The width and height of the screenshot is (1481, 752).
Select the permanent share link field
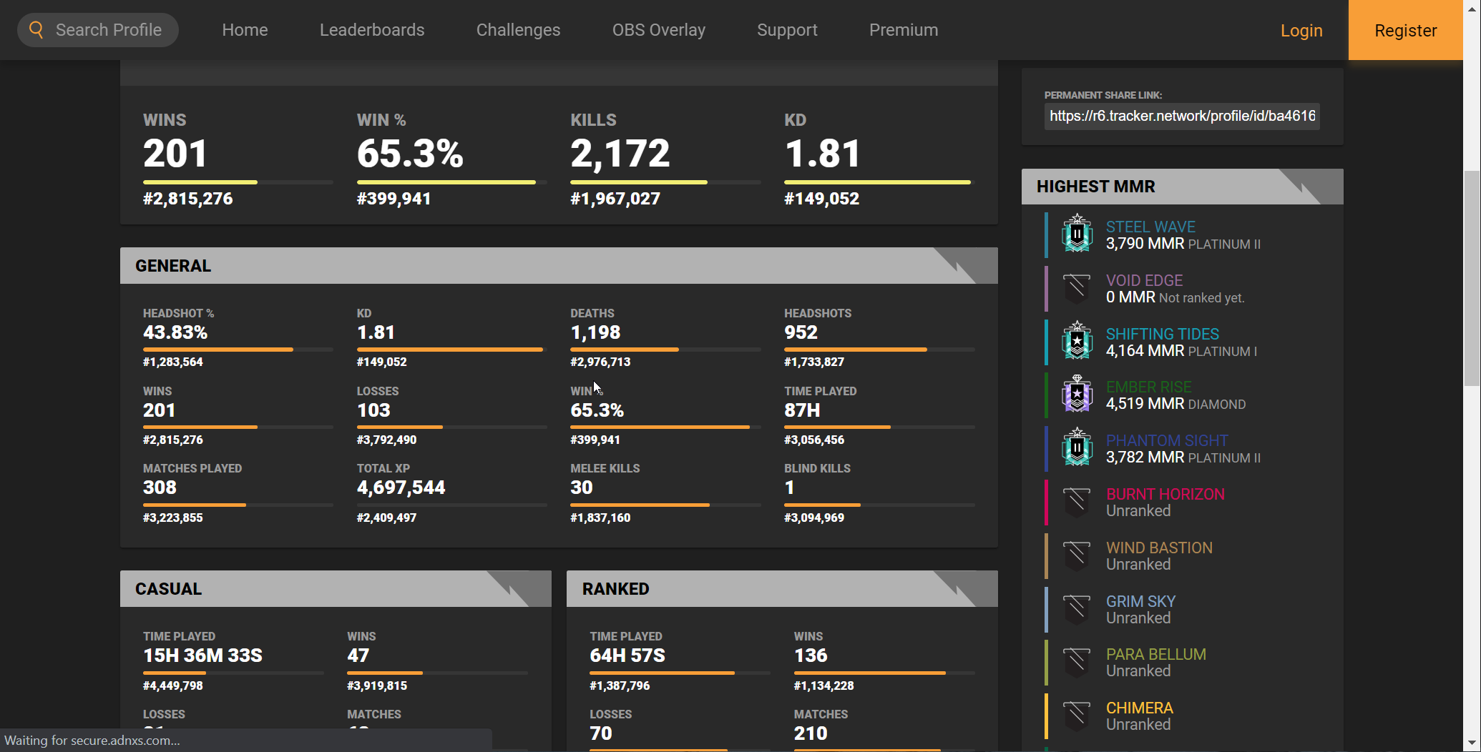[1181, 116]
